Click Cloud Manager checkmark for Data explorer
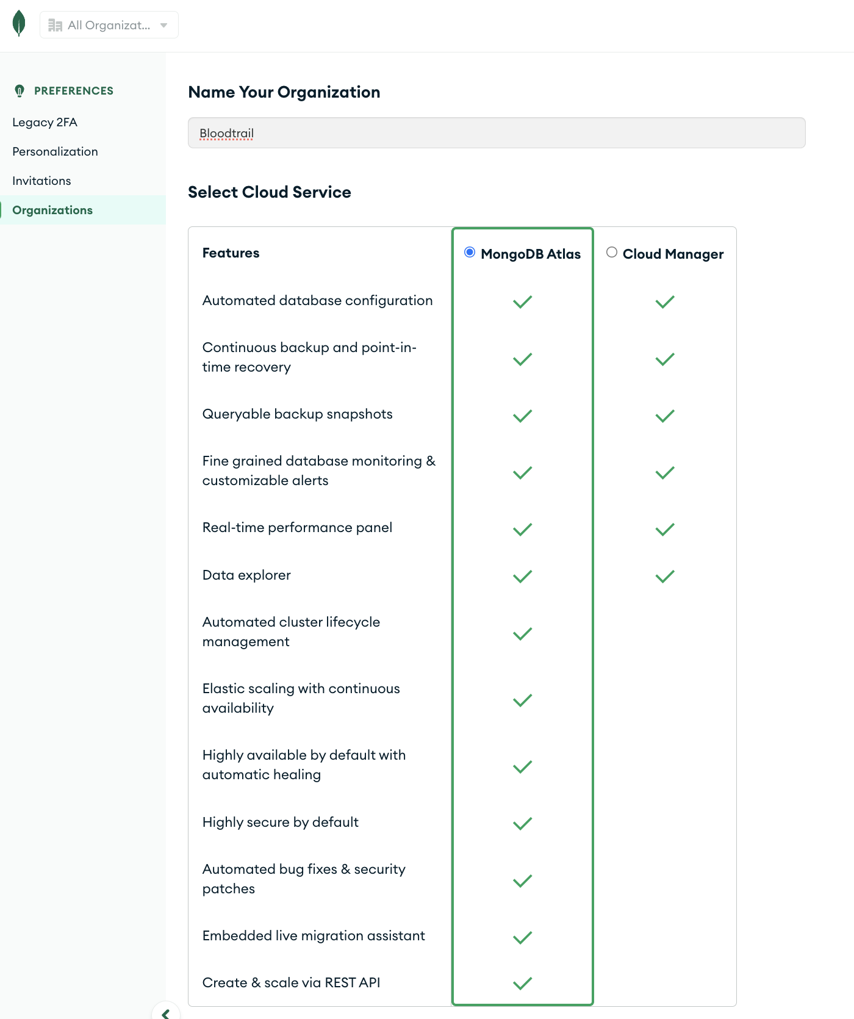This screenshot has width=854, height=1019. tap(664, 576)
